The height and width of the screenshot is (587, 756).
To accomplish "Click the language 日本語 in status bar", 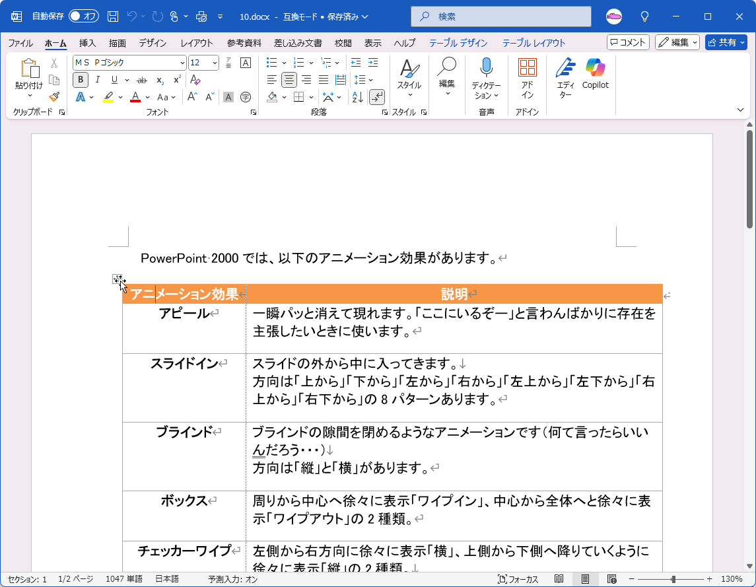I will pyautogui.click(x=167, y=579).
